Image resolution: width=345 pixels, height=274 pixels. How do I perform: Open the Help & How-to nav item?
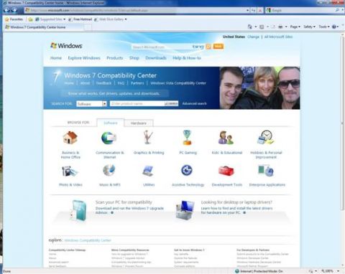click(x=187, y=58)
